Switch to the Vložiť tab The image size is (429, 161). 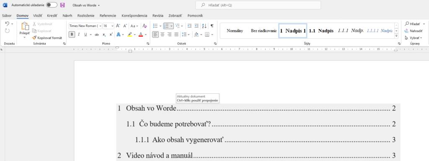[x=38, y=15]
